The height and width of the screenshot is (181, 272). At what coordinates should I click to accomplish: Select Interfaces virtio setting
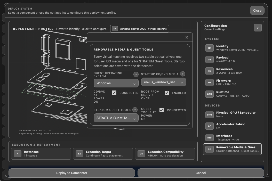(232, 138)
